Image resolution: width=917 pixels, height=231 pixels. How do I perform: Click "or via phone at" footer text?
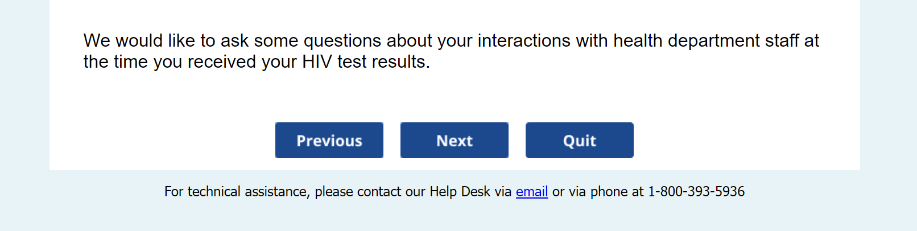pos(597,192)
